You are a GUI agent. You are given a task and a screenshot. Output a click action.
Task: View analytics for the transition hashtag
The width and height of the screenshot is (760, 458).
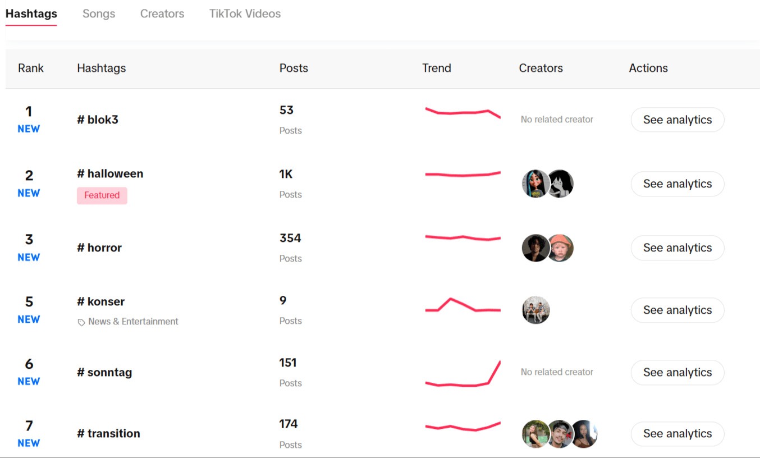(x=677, y=433)
